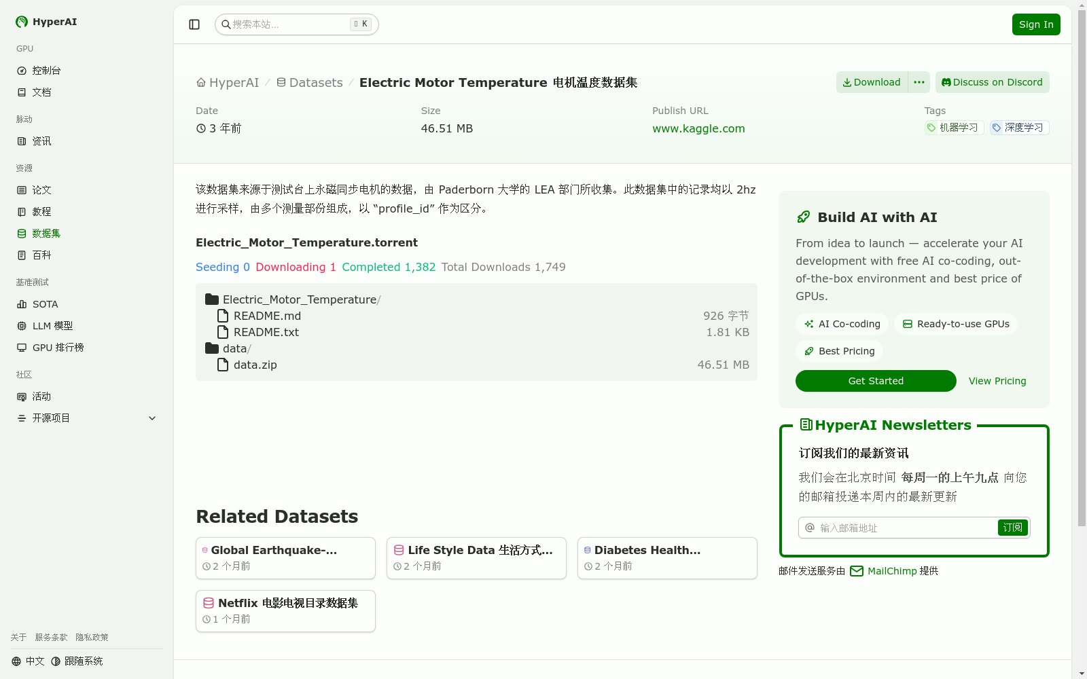Click the data.zip file icon

223,365
